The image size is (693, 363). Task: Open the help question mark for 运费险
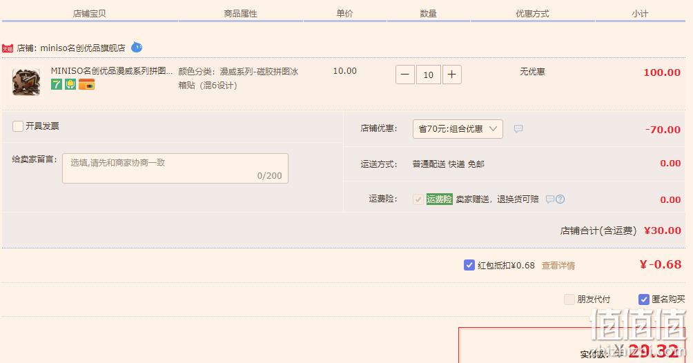coord(560,199)
